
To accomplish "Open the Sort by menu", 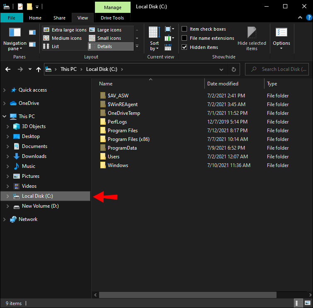I will pos(154,39).
